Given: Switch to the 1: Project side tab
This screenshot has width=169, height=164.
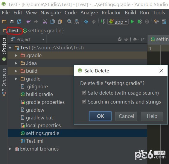Looking at the screenshot, I should [x=4, y=49].
